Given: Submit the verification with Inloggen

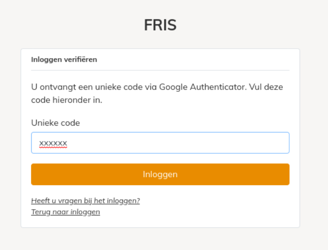Looking at the screenshot, I should (x=160, y=174).
